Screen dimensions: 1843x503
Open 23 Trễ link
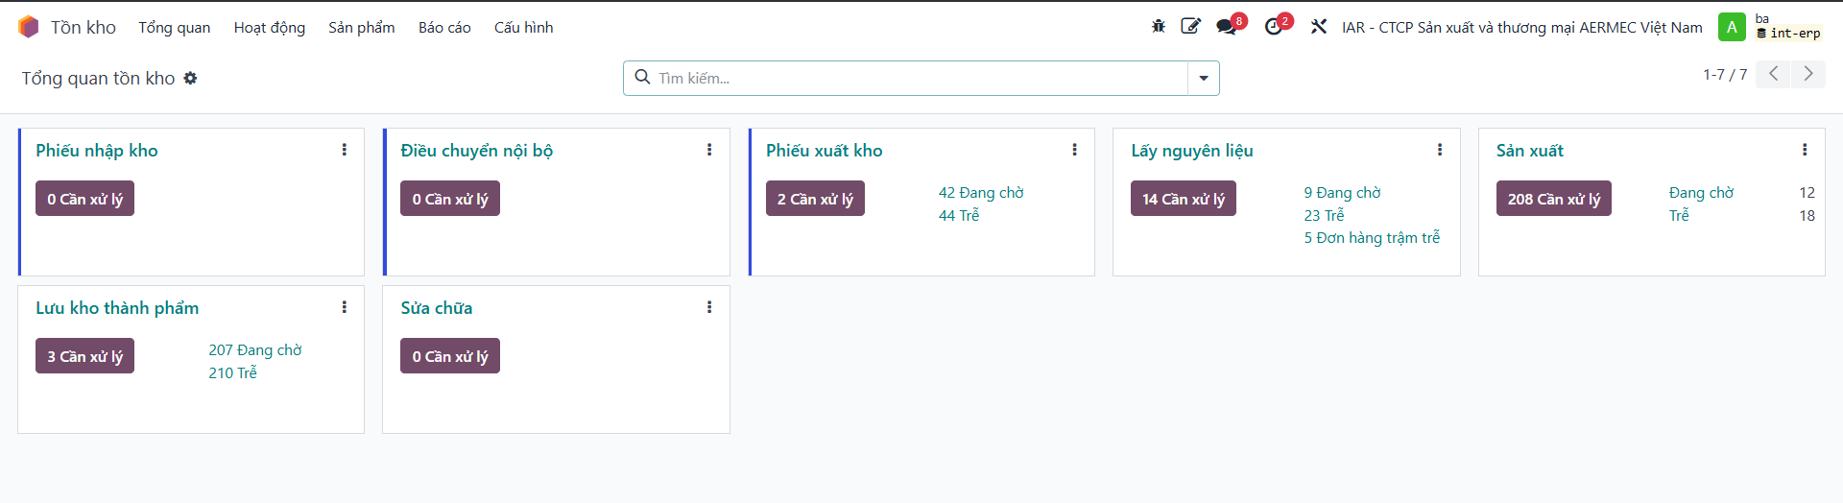tap(1324, 216)
